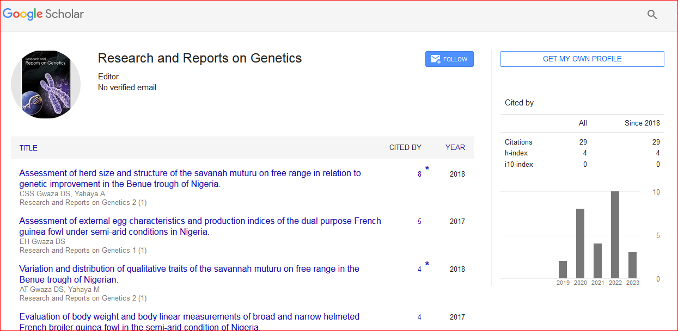678x331 pixels.
Task: Click asterisk beside qualitative traits citation count
Action: pos(427,265)
